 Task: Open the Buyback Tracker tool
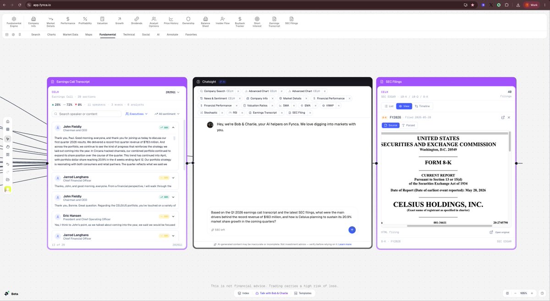tap(240, 22)
